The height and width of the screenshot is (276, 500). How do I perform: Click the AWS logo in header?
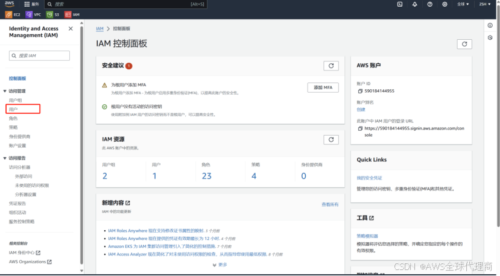coord(9,4)
